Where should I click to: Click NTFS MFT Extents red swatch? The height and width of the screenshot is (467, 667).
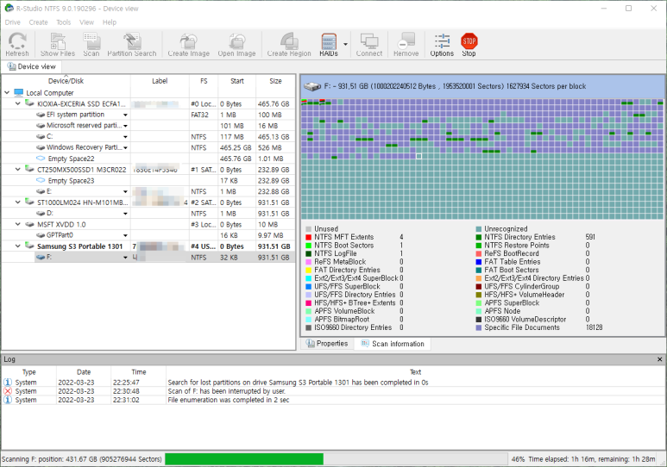(x=308, y=237)
